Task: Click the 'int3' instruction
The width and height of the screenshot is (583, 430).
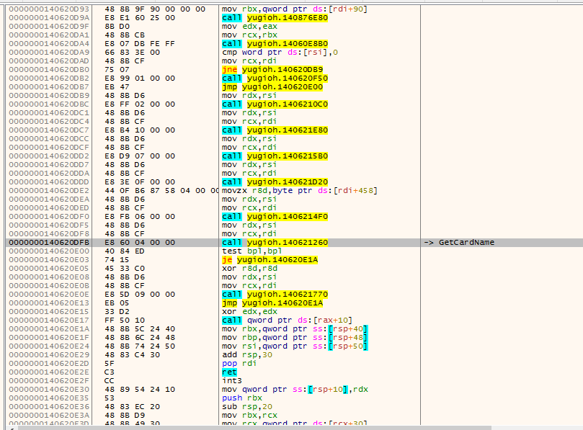Action: (x=232, y=380)
